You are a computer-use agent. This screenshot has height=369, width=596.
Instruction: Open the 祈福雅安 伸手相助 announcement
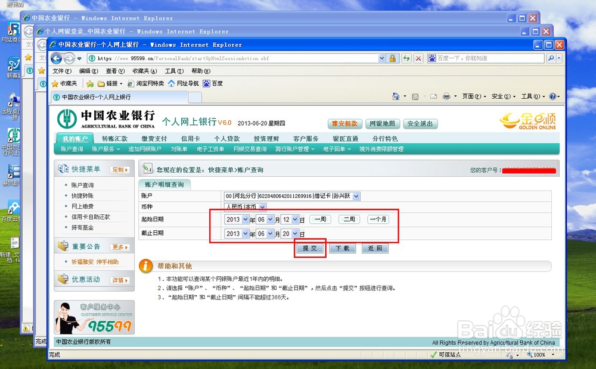point(95,262)
